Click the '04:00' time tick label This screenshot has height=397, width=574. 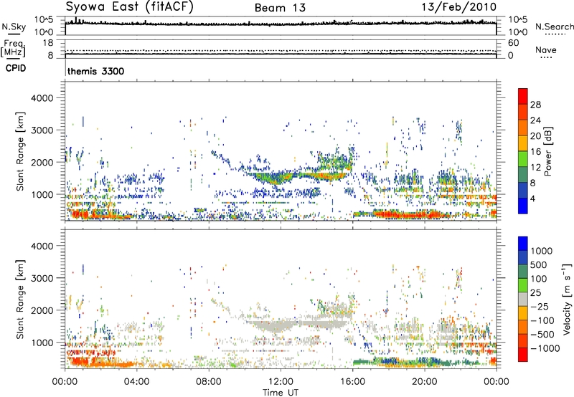136,382
